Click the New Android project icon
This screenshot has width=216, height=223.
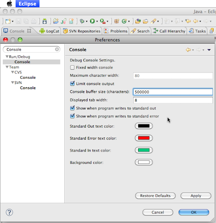[x=56, y=21]
